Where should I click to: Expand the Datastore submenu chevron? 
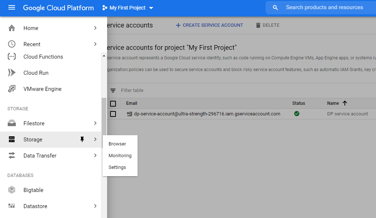(x=95, y=206)
